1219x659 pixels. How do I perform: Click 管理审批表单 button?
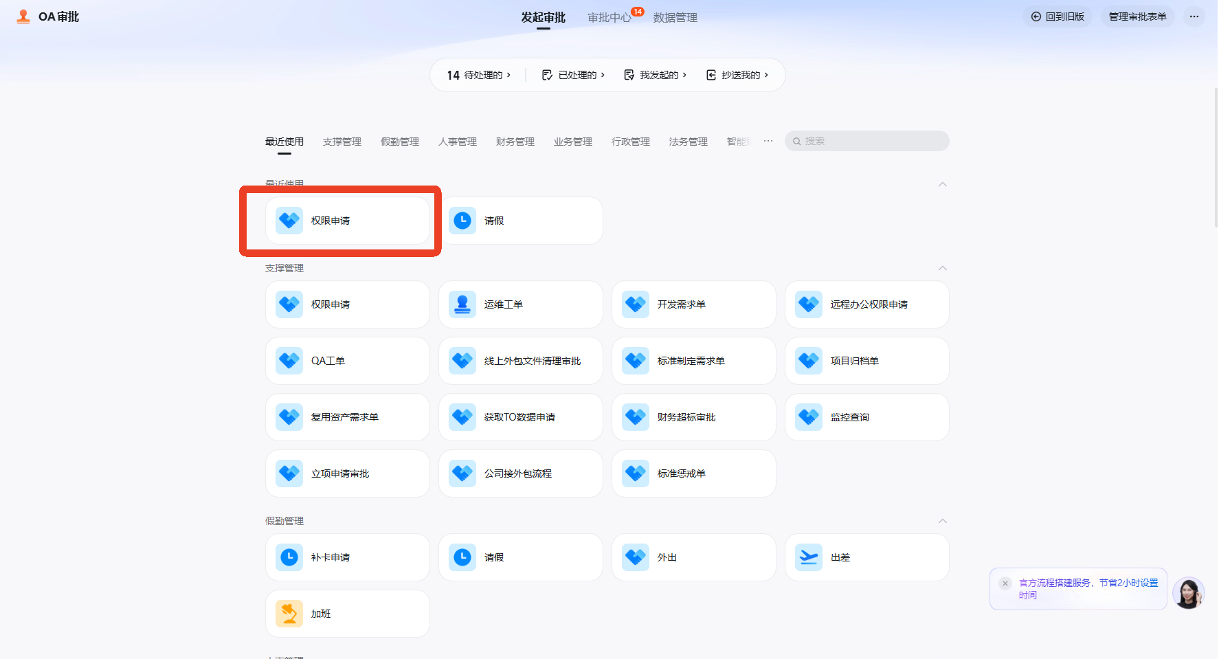coord(1138,16)
